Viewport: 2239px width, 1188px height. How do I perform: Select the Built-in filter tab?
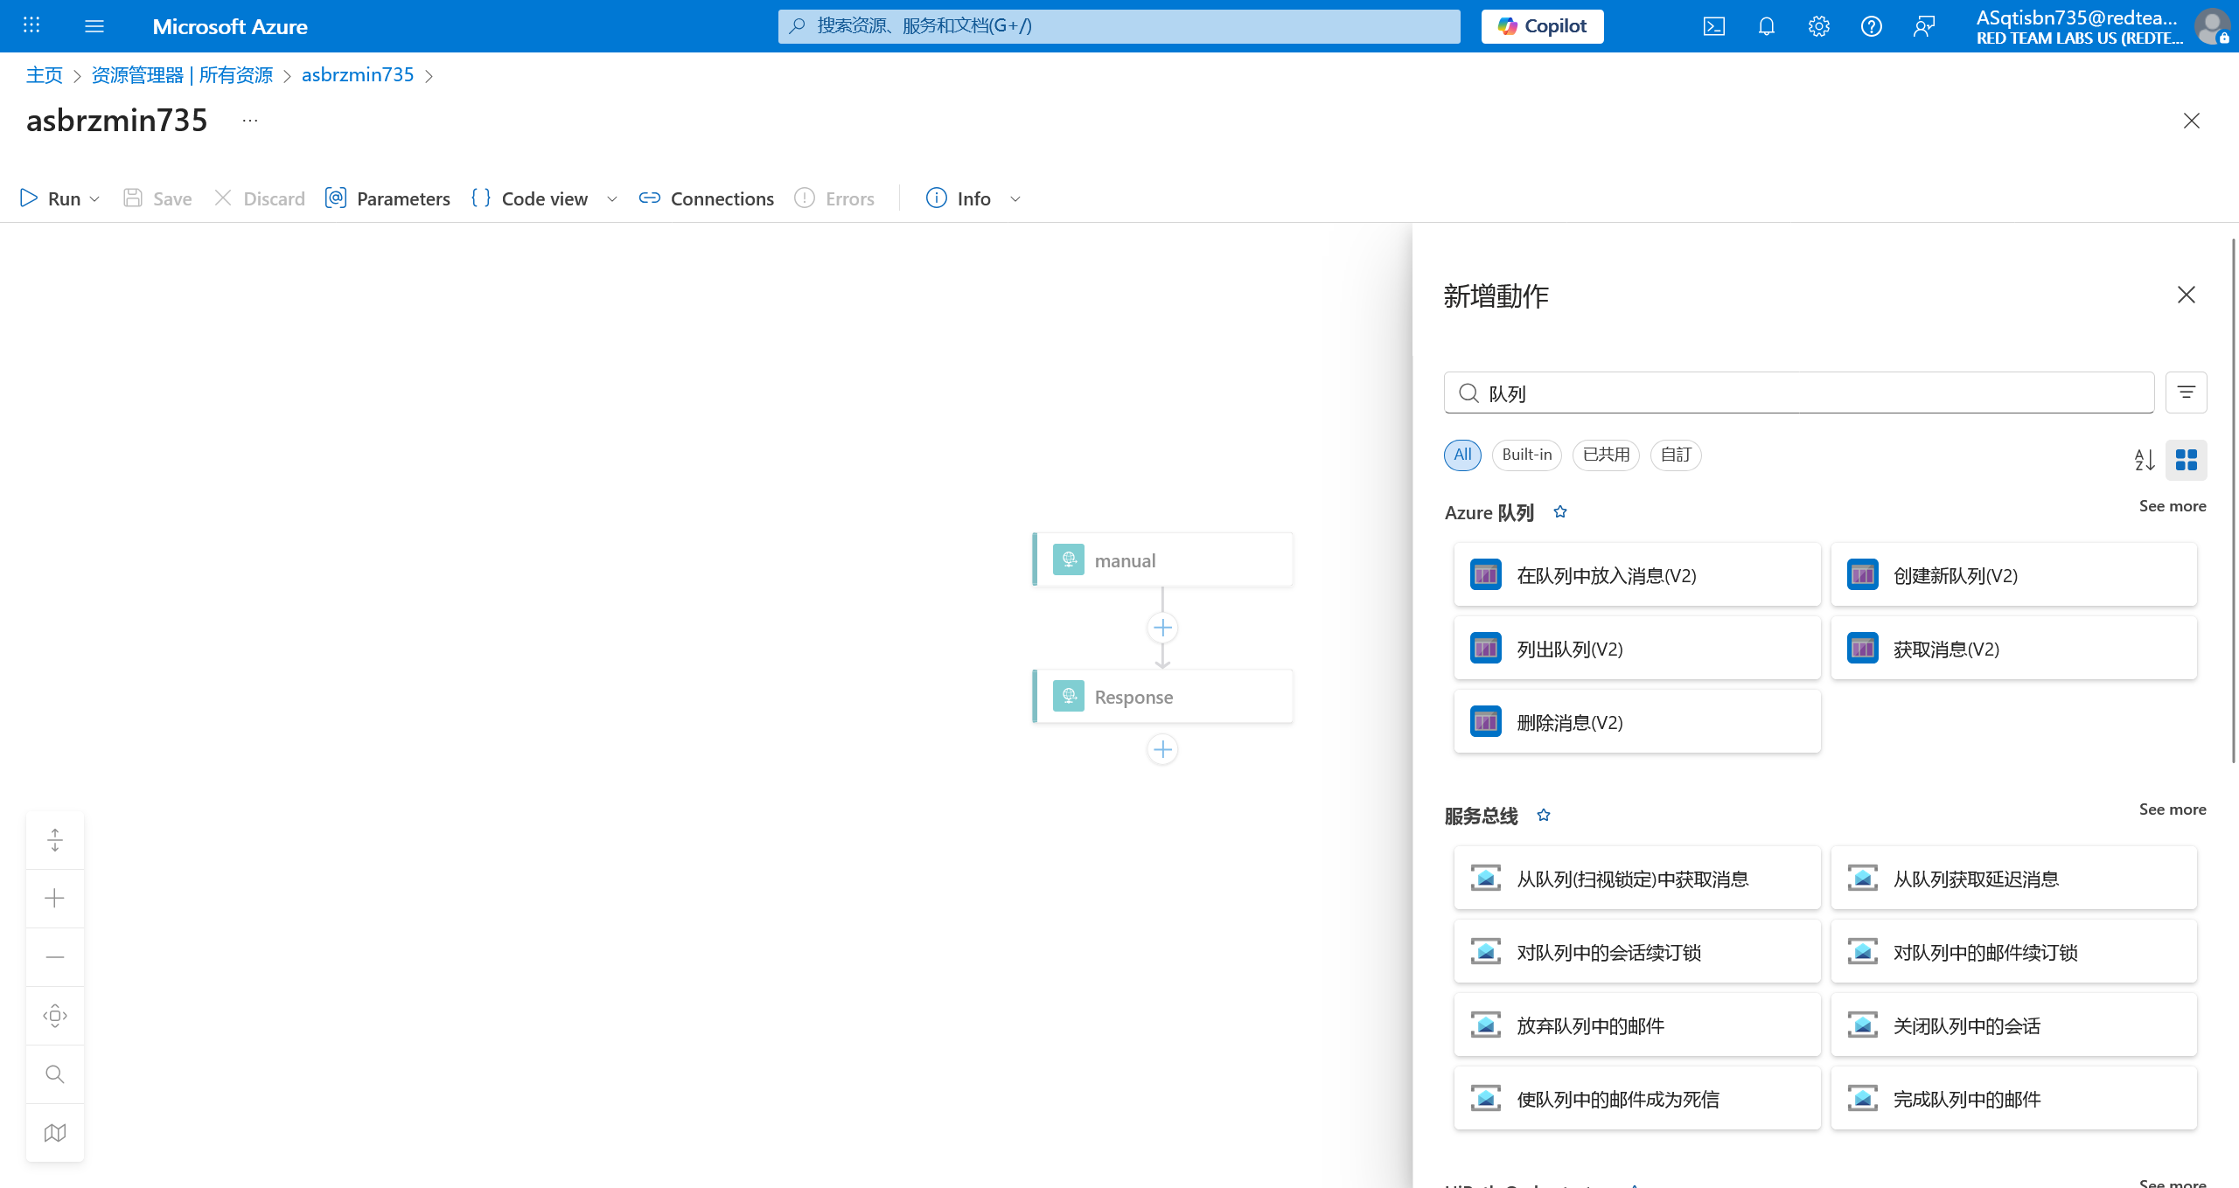[1526, 455]
